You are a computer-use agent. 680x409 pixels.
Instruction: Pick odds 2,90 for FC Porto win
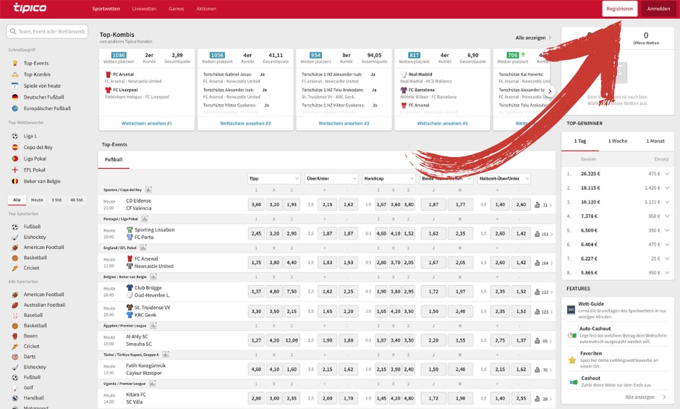tap(292, 234)
